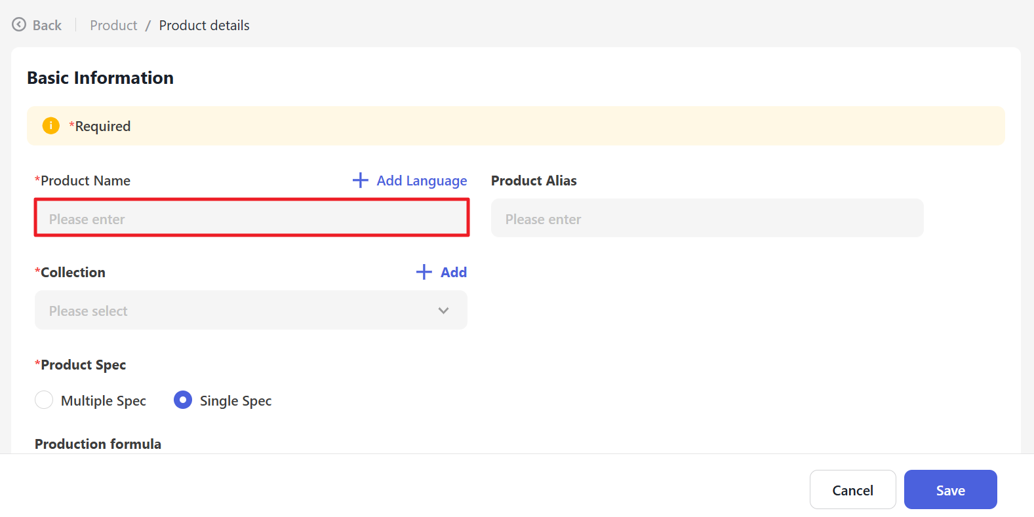
Task: Click the Single Spec label text
Action: coord(235,401)
